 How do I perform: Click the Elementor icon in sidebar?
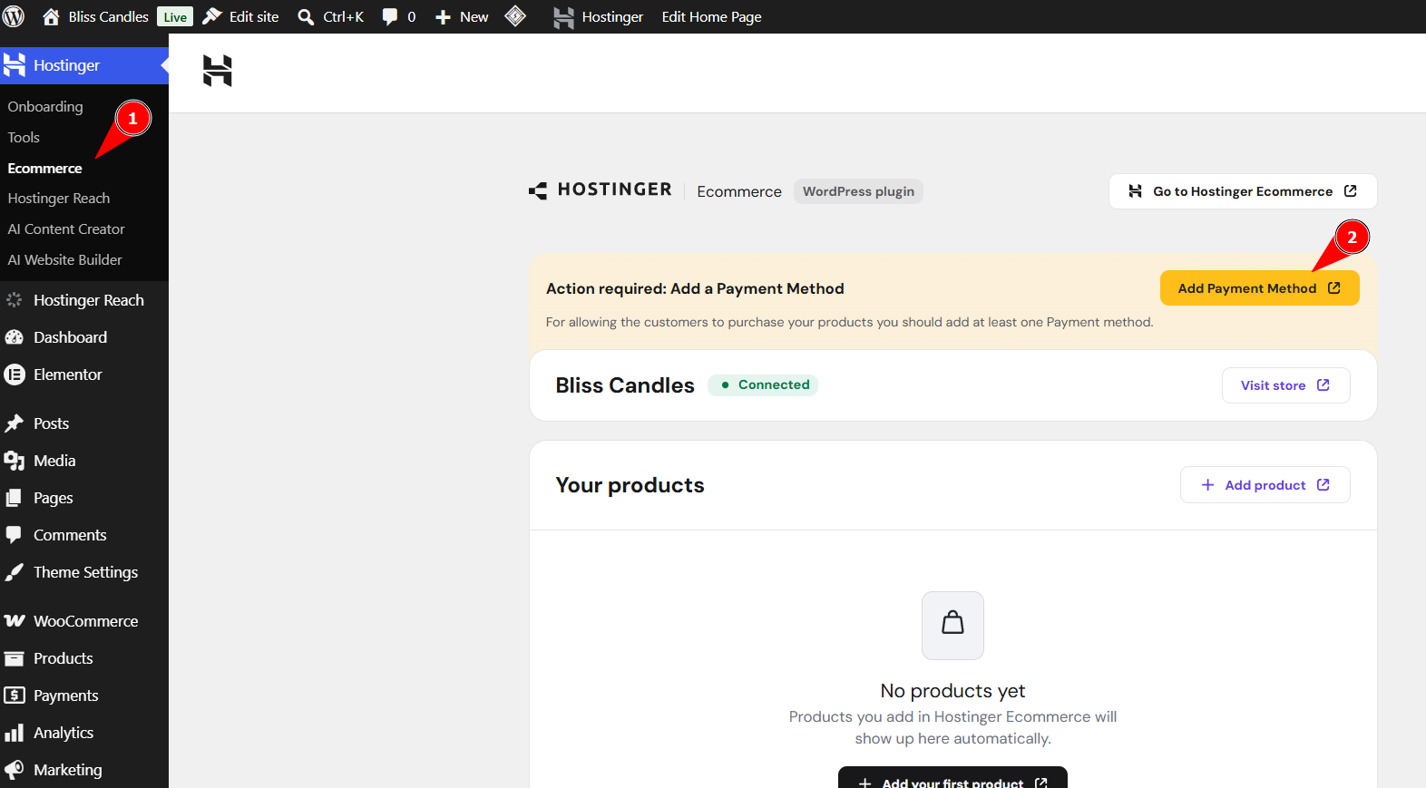tap(14, 375)
